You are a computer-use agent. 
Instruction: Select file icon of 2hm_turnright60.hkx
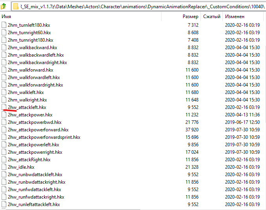click(x=4, y=32)
